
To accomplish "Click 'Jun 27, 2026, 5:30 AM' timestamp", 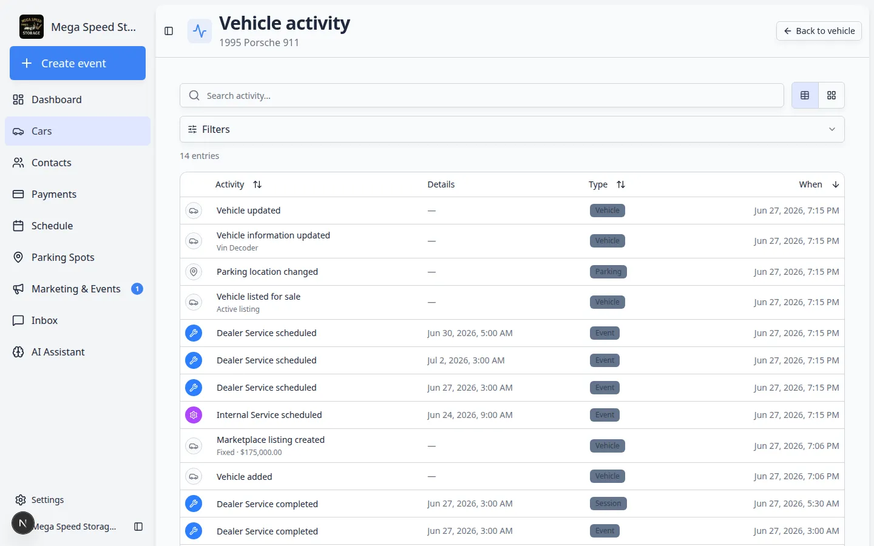I will [796, 504].
